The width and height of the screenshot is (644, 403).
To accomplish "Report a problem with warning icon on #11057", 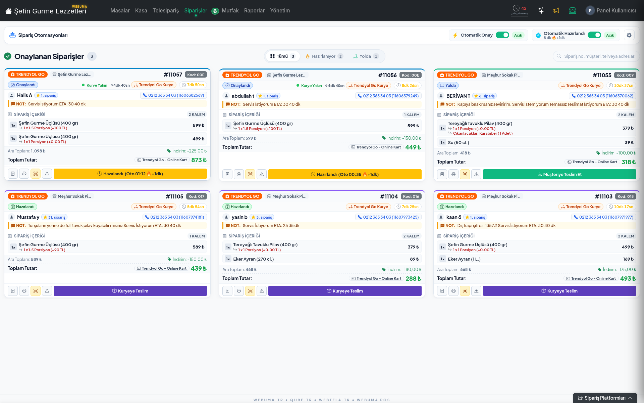I will click(x=47, y=174).
